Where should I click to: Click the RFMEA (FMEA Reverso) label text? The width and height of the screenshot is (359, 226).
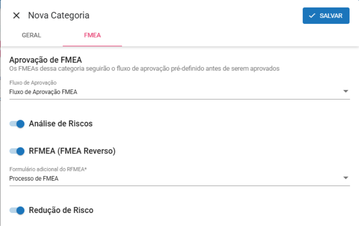(x=72, y=151)
